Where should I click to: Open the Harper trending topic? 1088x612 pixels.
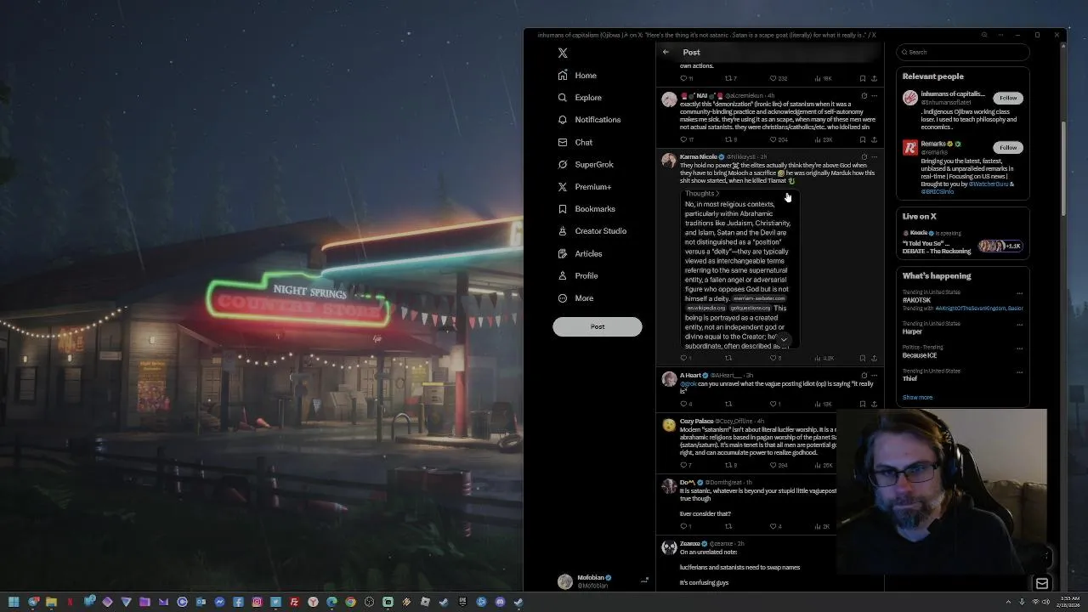[x=912, y=331]
